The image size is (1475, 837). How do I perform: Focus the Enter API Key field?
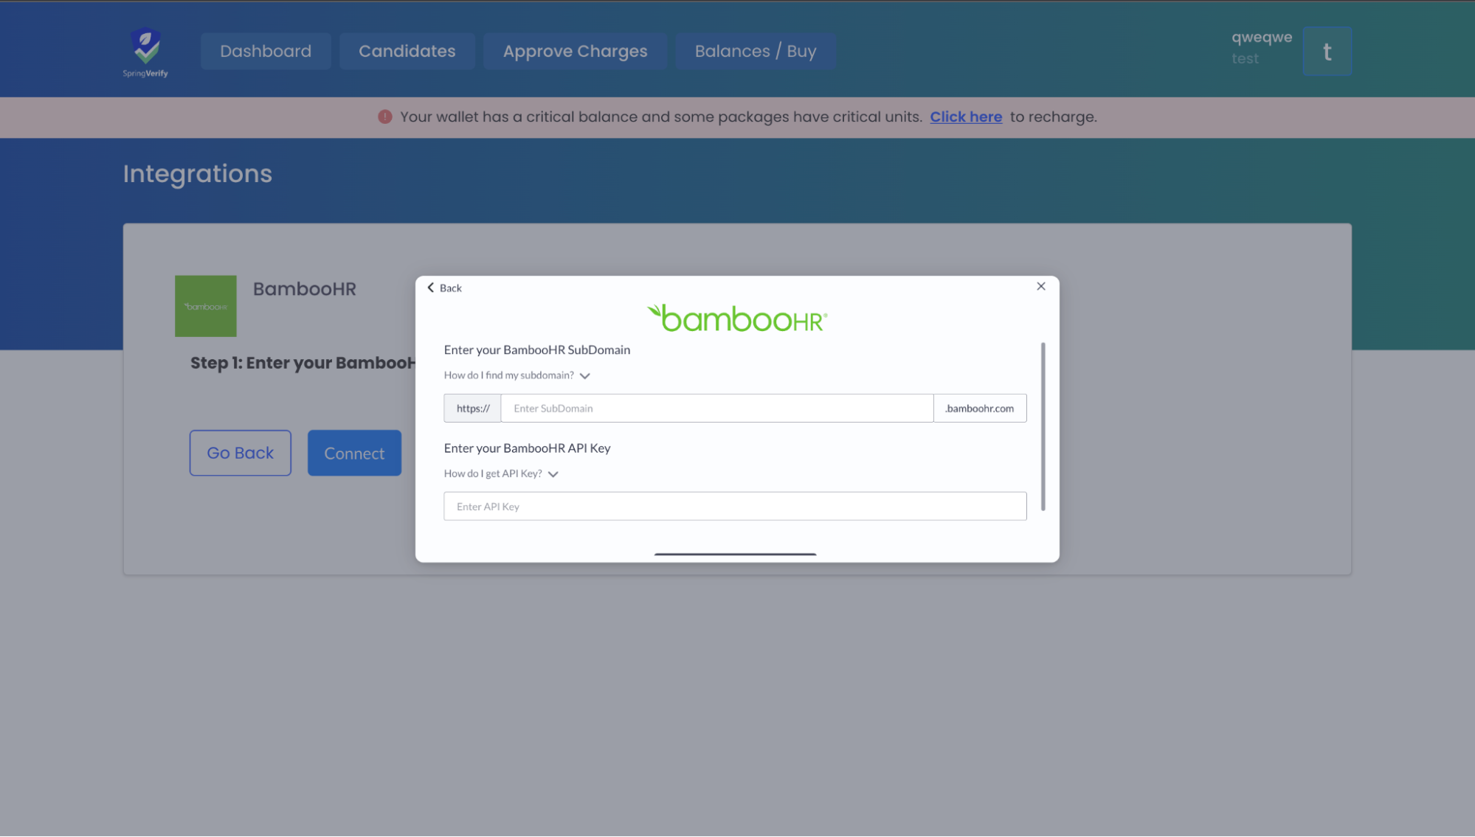point(734,507)
